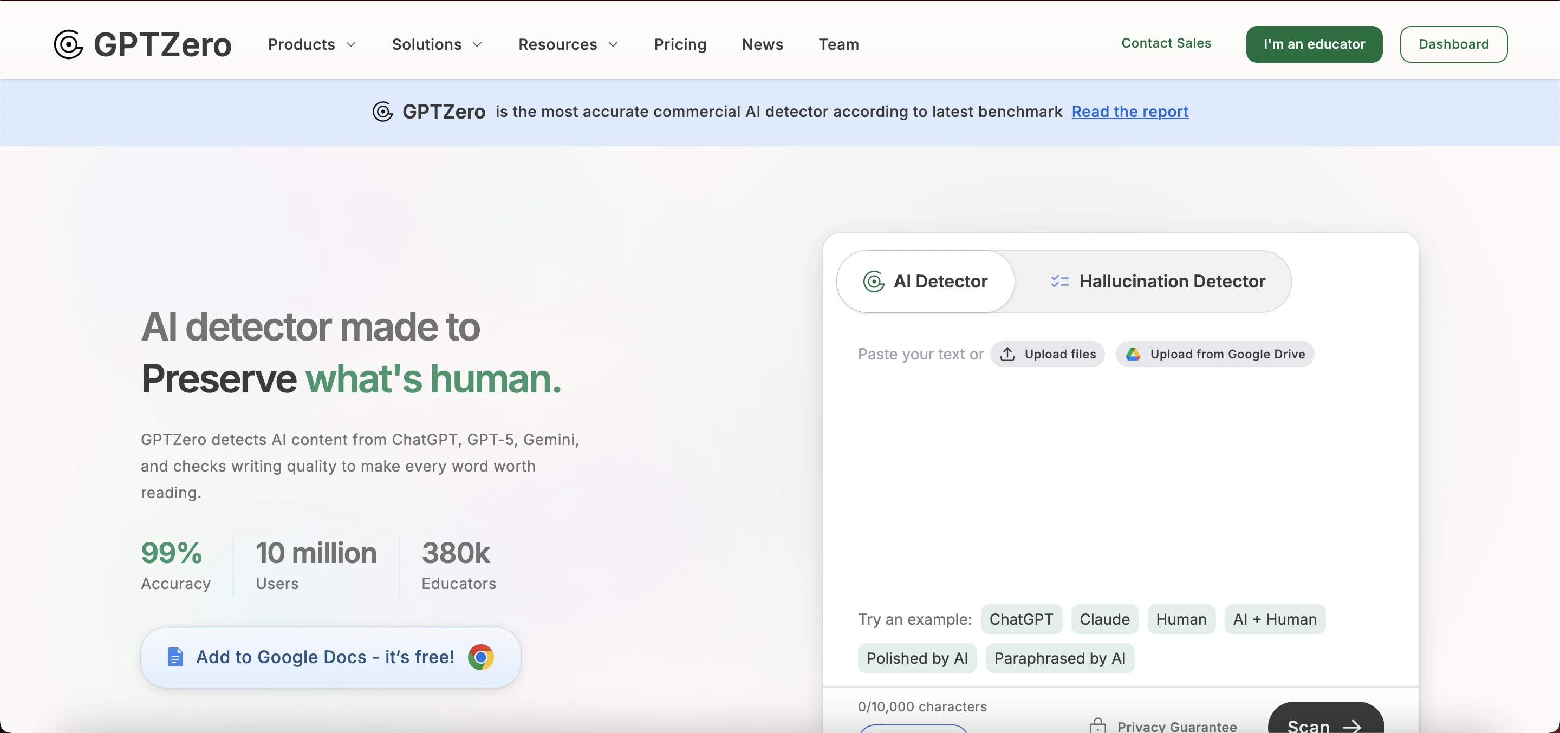Open the Solutions dropdown
This screenshot has height=733, width=1560.
(x=437, y=44)
